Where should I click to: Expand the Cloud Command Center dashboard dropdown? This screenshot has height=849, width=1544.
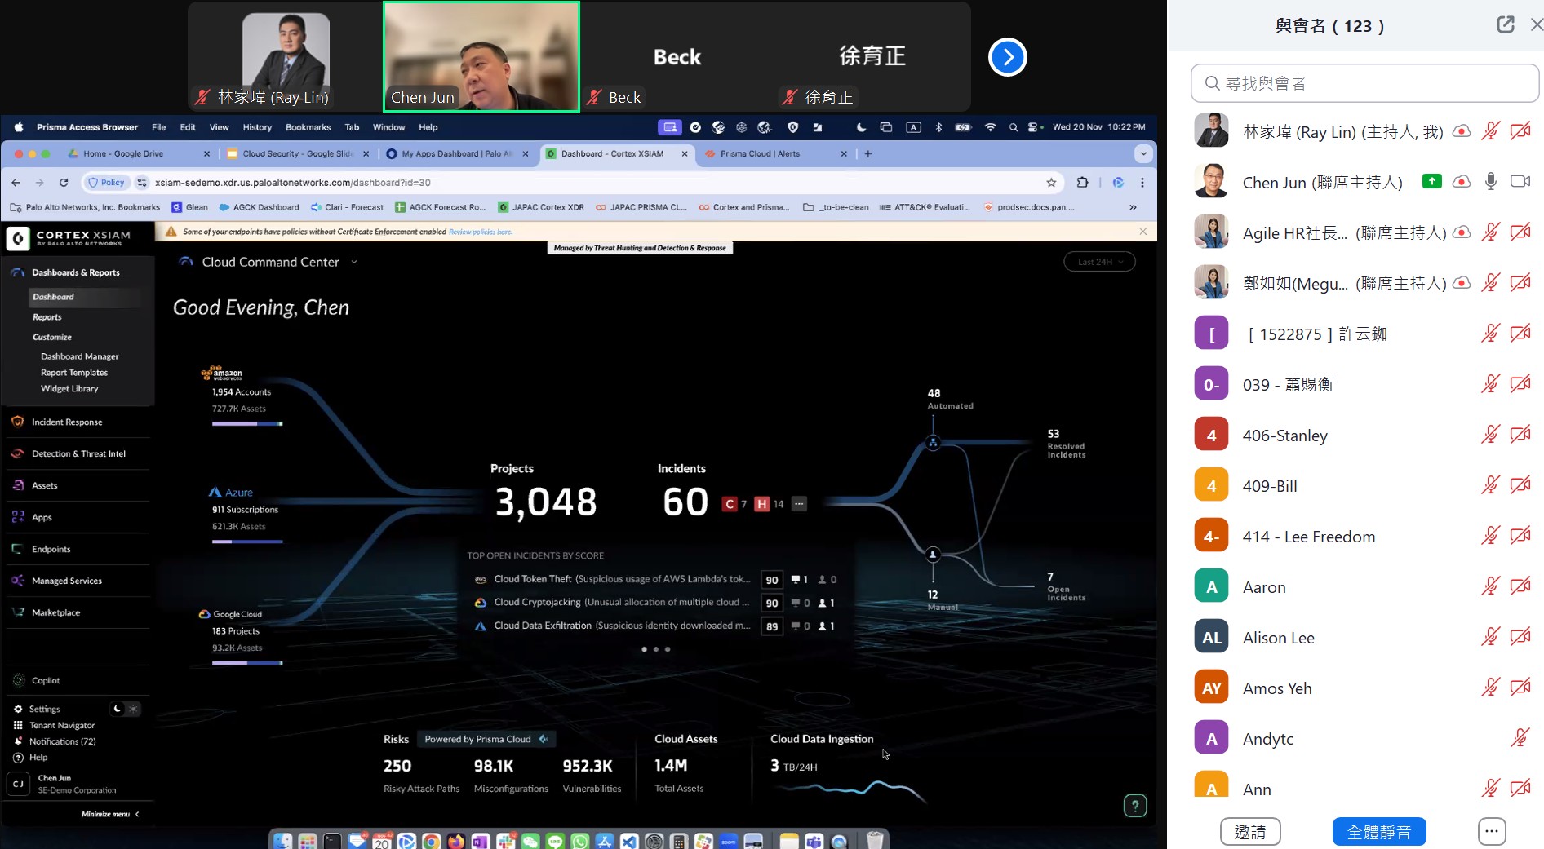tap(354, 262)
